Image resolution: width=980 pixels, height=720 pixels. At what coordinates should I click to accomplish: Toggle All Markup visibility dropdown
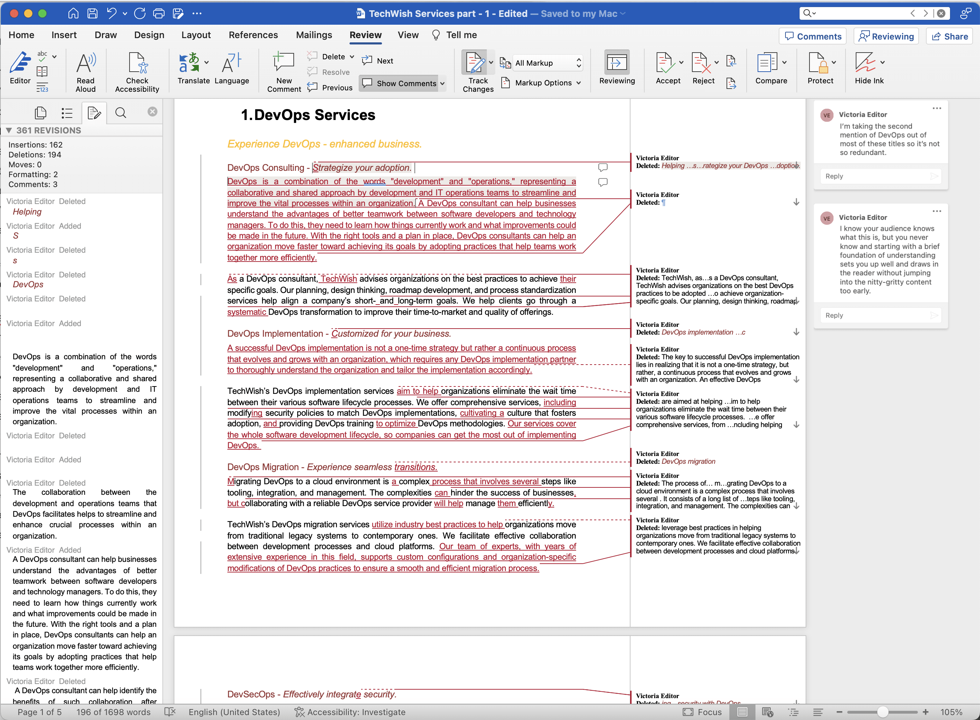(578, 62)
